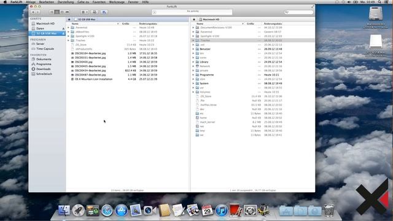
Task: Expand Benutzer folder in right pane
Action: pos(193,49)
